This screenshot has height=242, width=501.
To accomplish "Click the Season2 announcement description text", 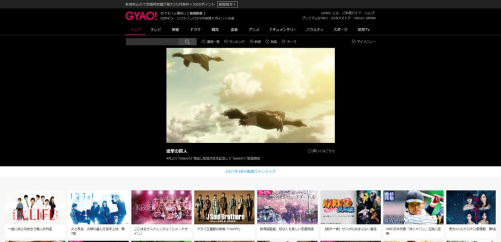I will click(x=213, y=158).
